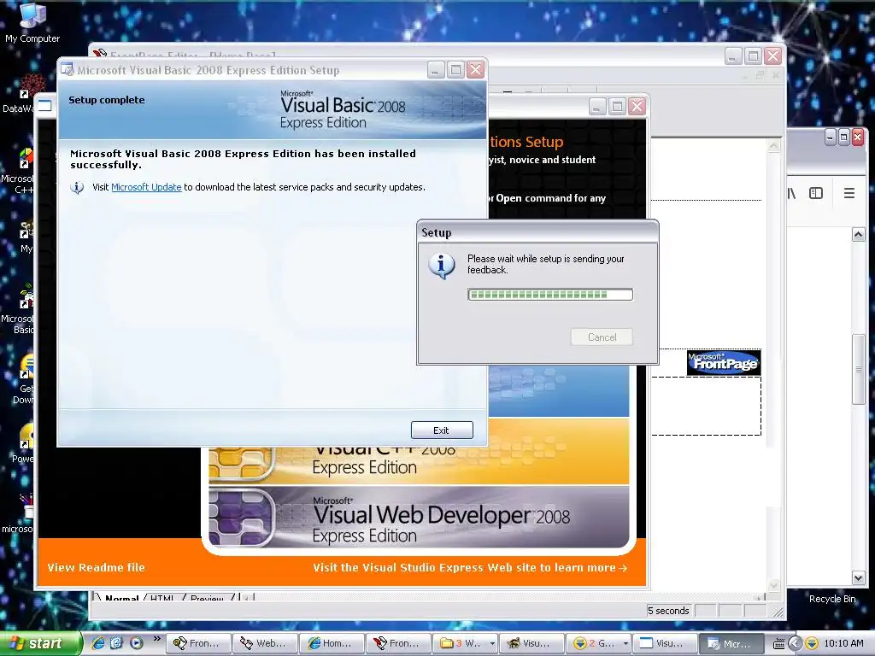Launch Internet Explorer from Quick Launch

coord(97,643)
